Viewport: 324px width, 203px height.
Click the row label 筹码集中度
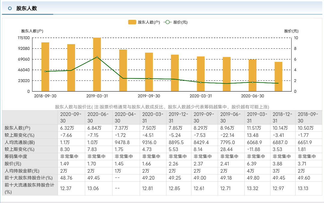tap(16, 156)
